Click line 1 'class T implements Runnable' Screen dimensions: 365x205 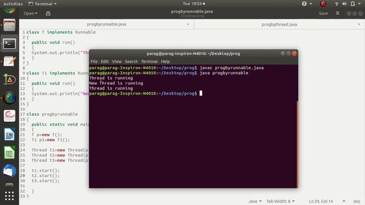pos(61,32)
